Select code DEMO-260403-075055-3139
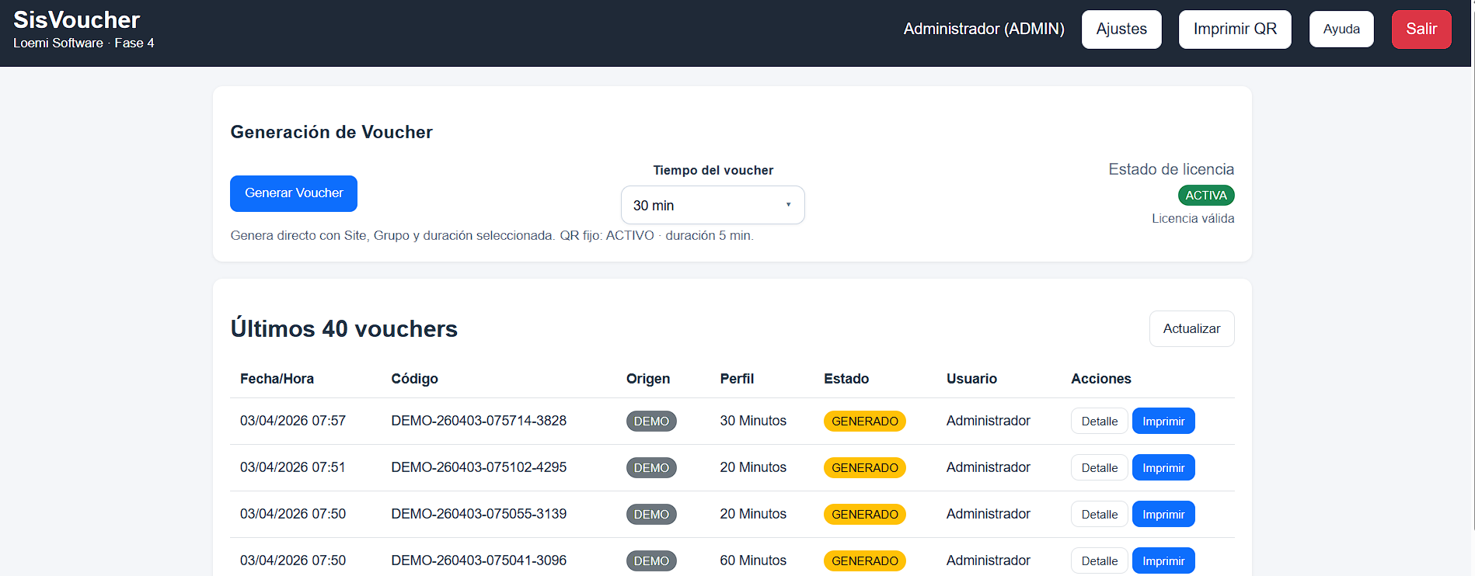 click(x=479, y=514)
